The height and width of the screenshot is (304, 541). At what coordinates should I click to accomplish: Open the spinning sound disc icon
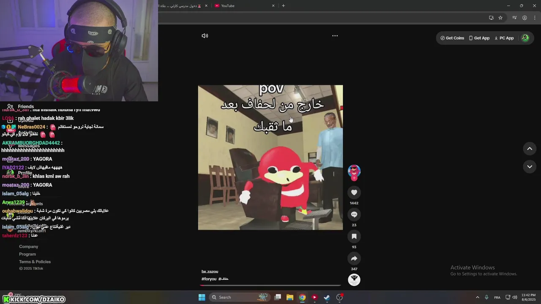[354, 280]
